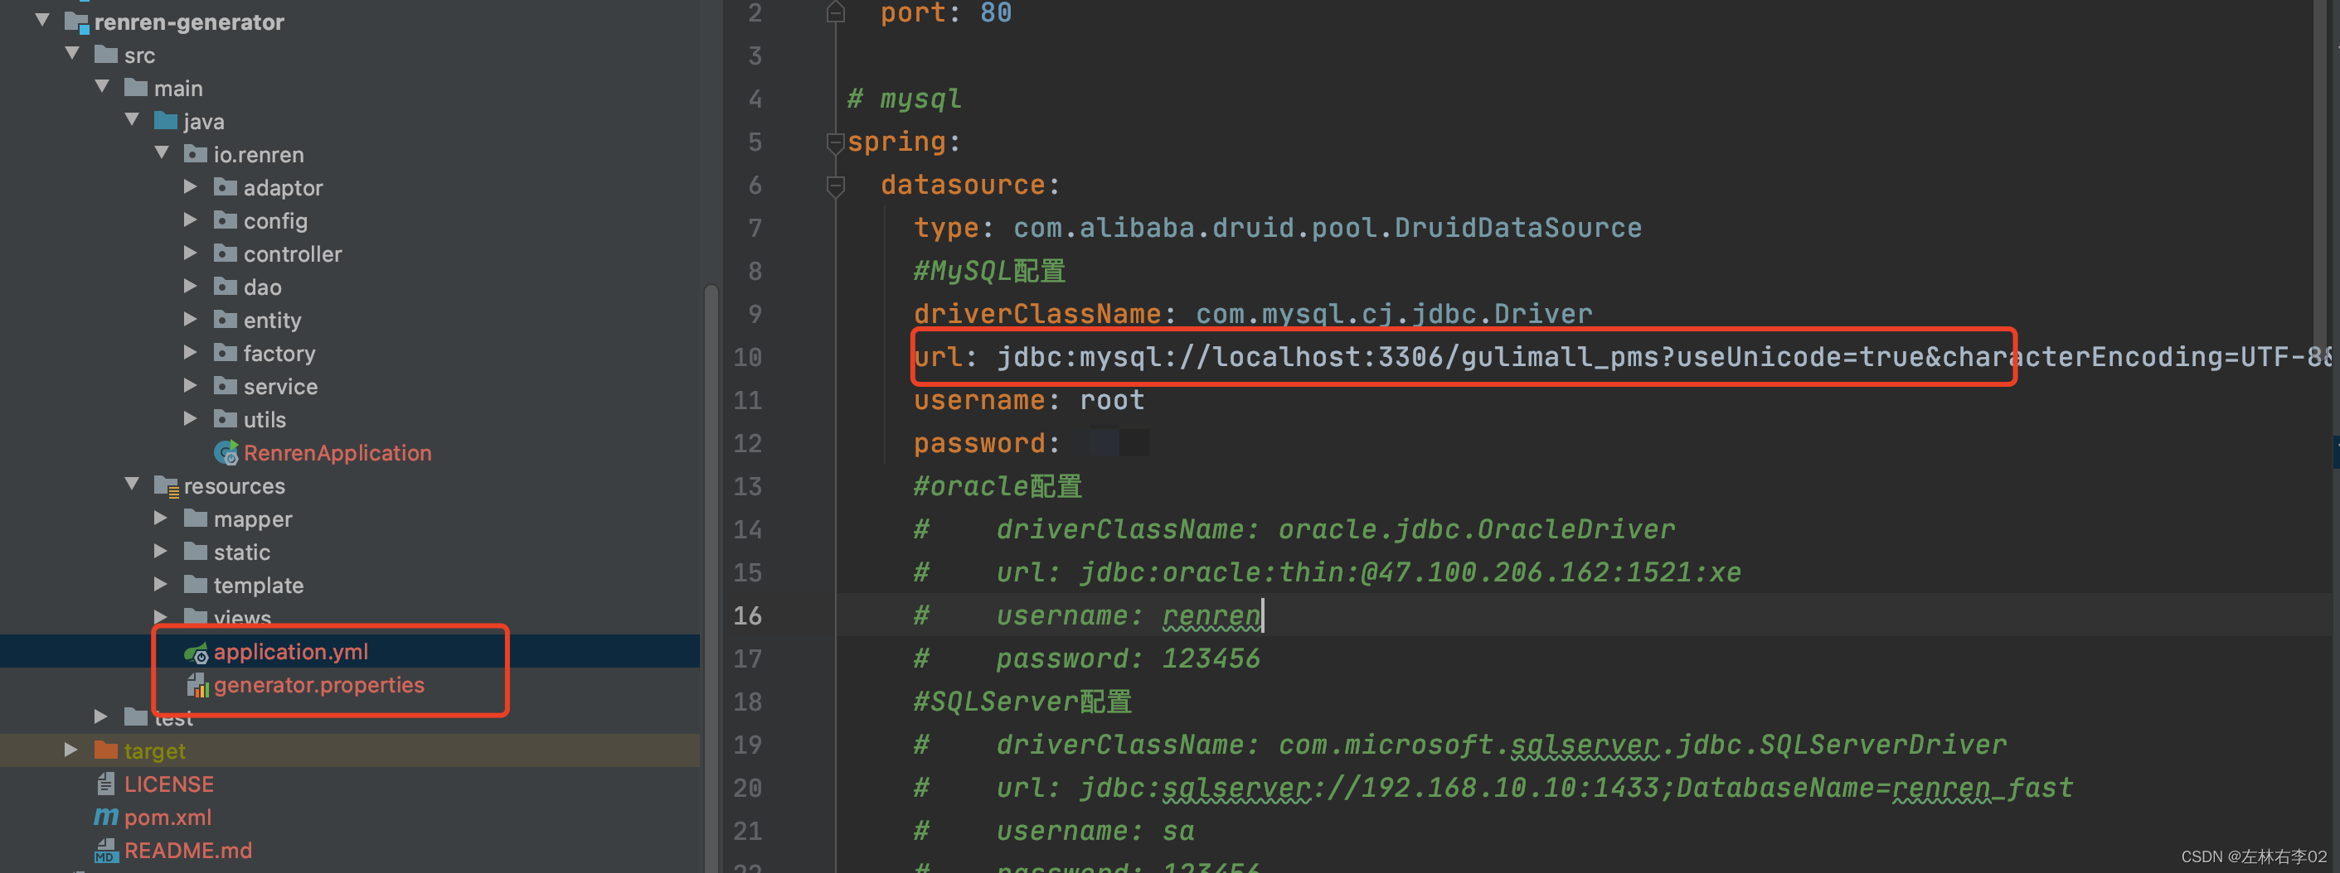Click the project tree vertical scrollbar
This screenshot has height=873, width=2340.
pos(711,578)
